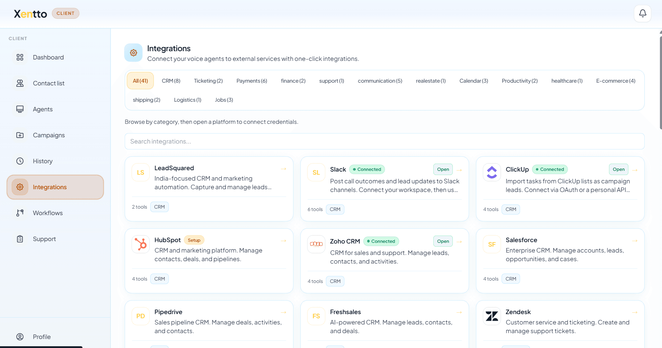Image resolution: width=662 pixels, height=348 pixels.
Task: Filter by support (1) category
Action: point(332,81)
